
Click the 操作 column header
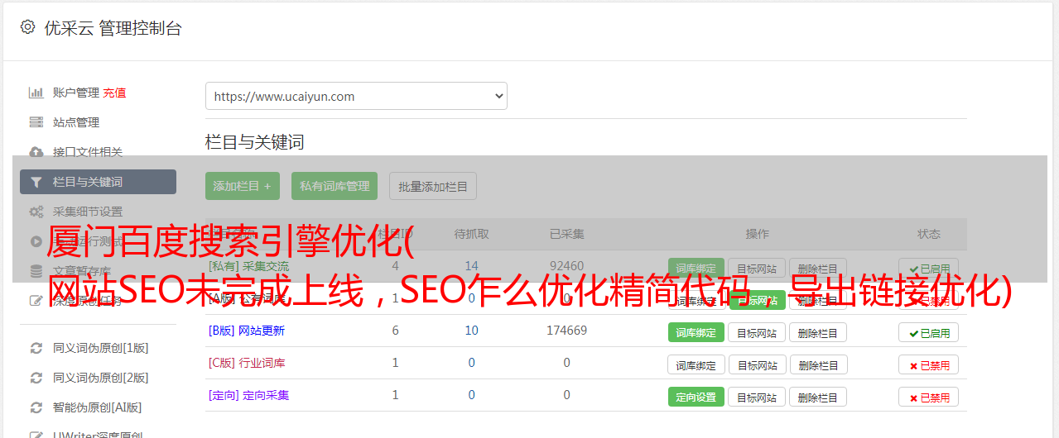[x=757, y=234]
